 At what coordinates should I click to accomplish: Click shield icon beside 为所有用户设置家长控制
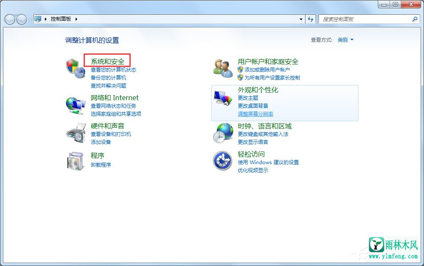[240, 78]
